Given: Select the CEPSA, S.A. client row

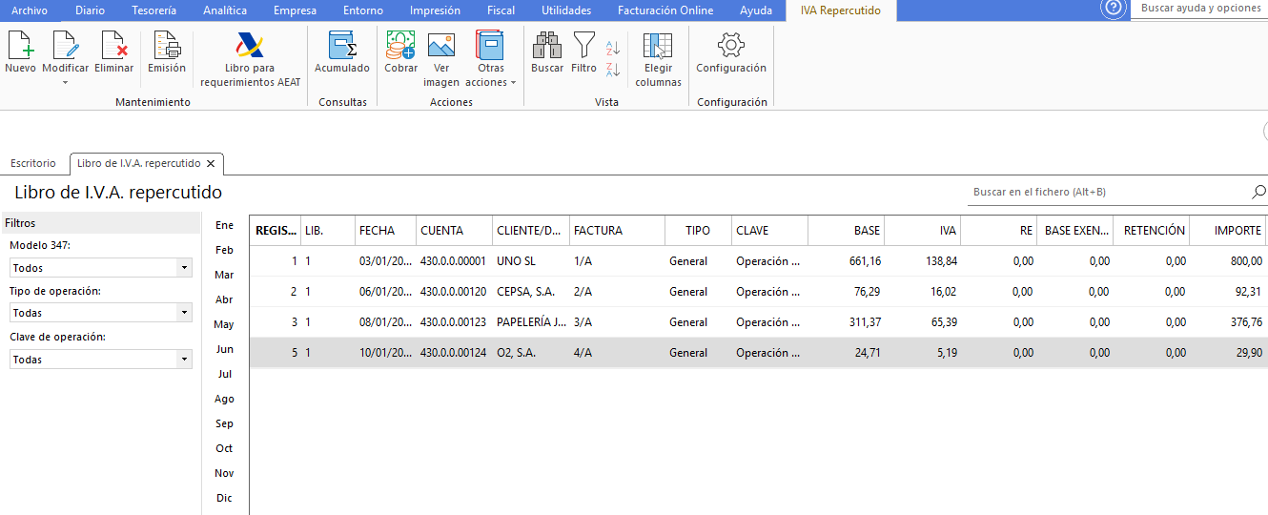Looking at the screenshot, I should [759, 291].
